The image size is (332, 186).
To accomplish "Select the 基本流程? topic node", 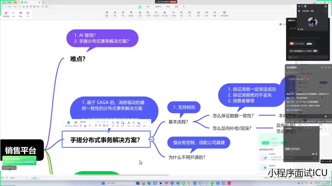I will click(x=178, y=122).
